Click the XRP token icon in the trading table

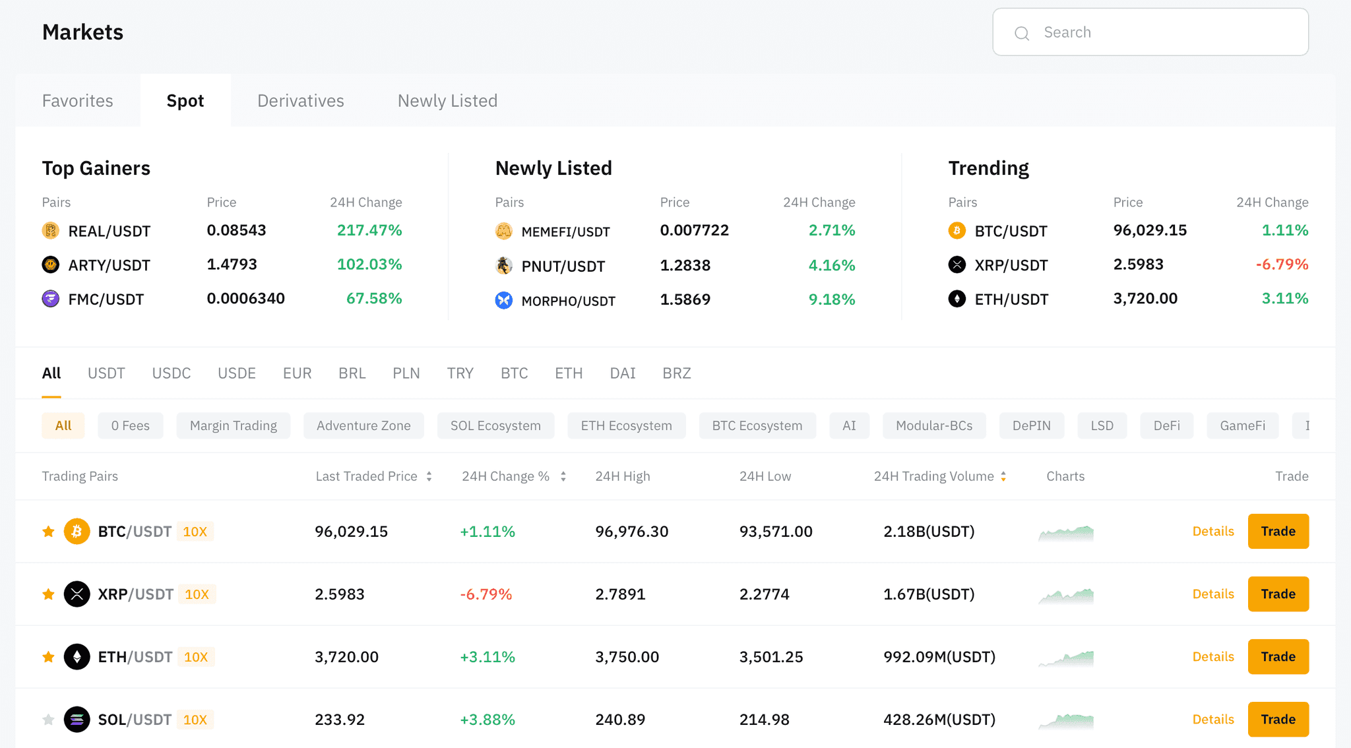pyautogui.click(x=77, y=594)
